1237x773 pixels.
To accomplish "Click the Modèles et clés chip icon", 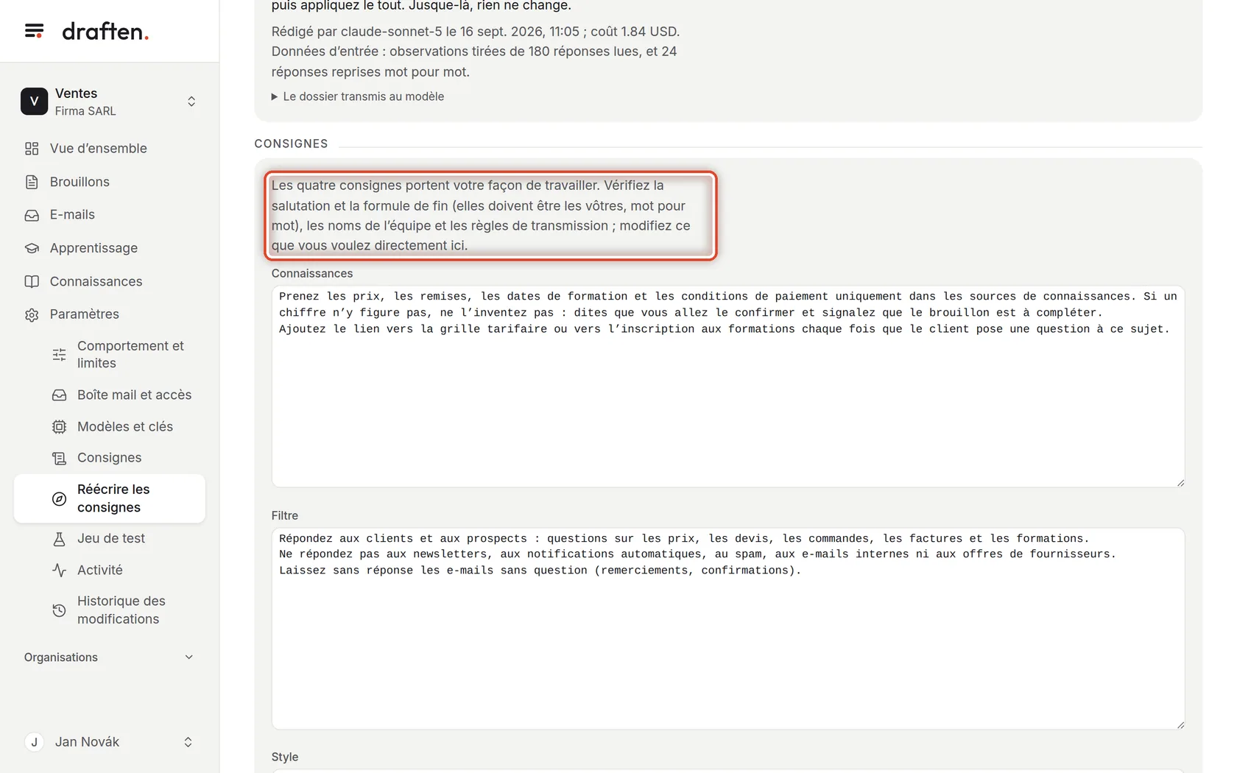I will [x=60, y=427].
